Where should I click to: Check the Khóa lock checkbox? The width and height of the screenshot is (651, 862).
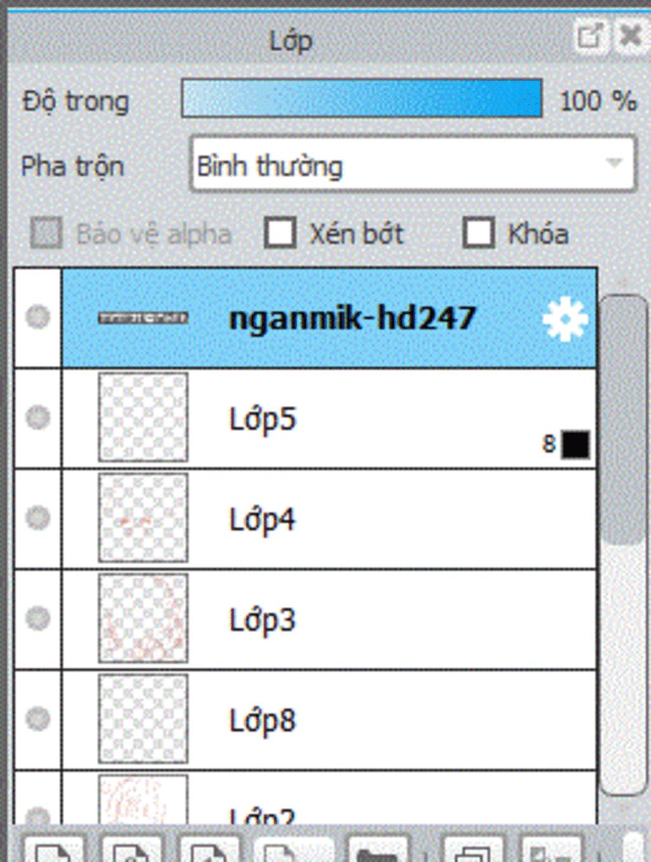pos(478,233)
